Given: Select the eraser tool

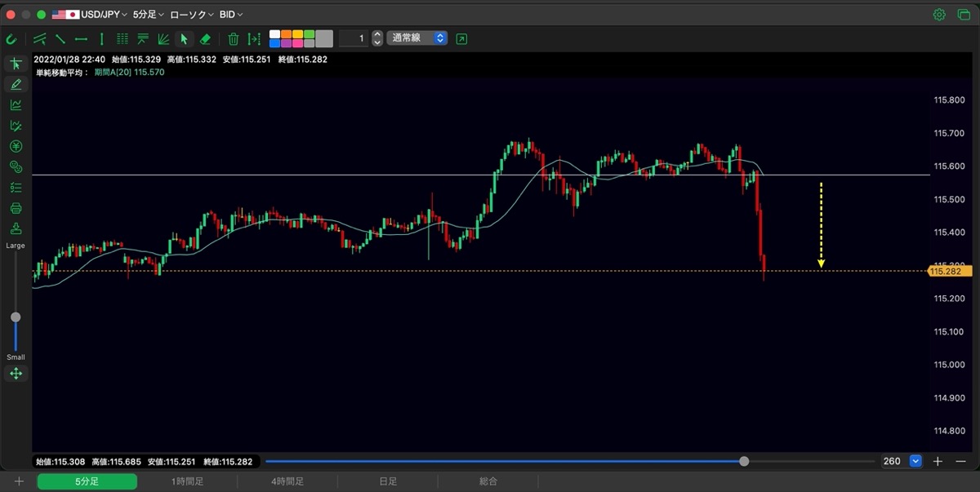Looking at the screenshot, I should tap(205, 38).
